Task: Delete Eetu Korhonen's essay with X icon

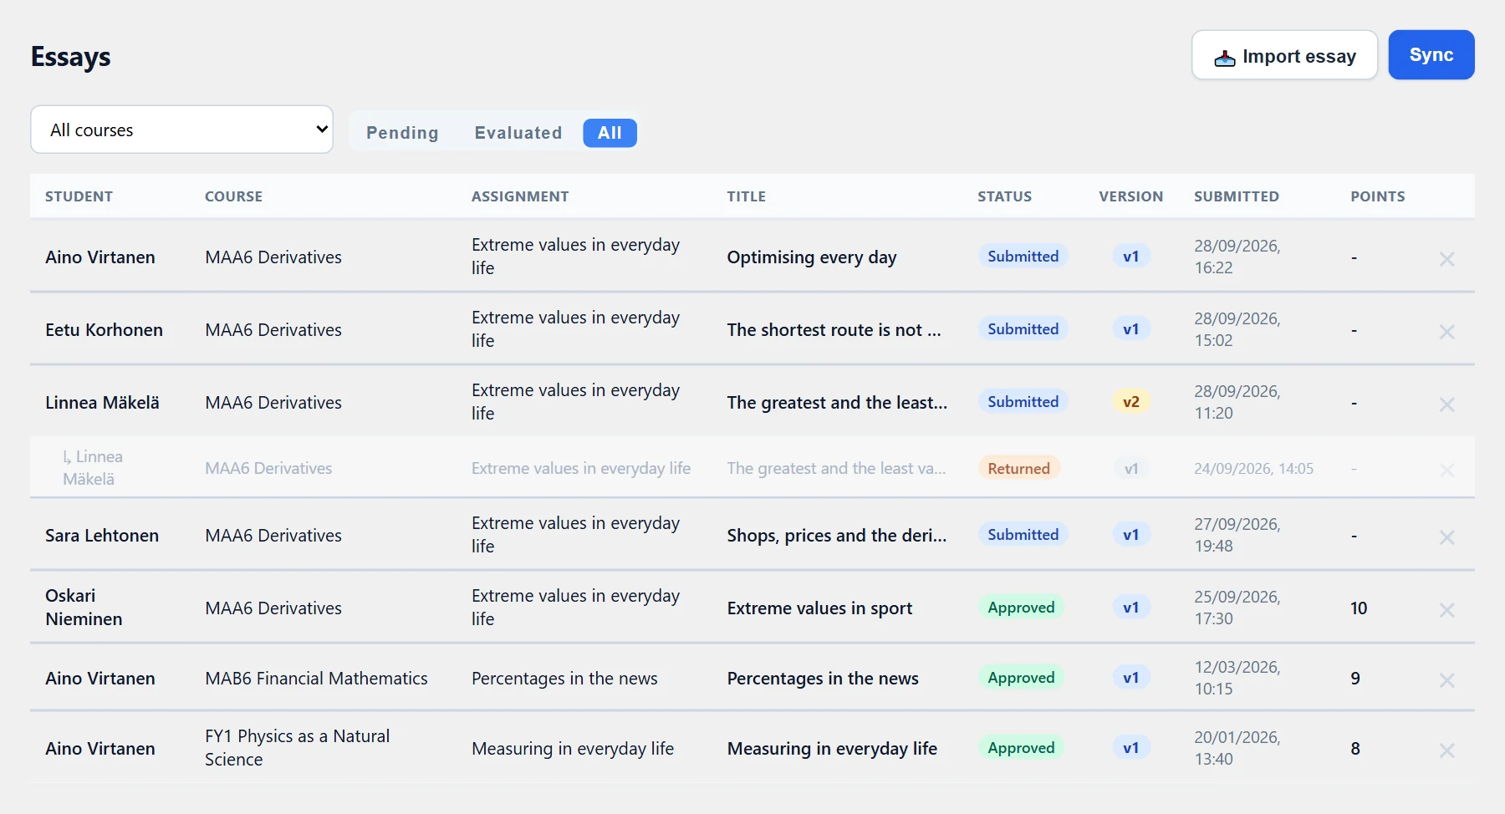Action: click(x=1446, y=332)
